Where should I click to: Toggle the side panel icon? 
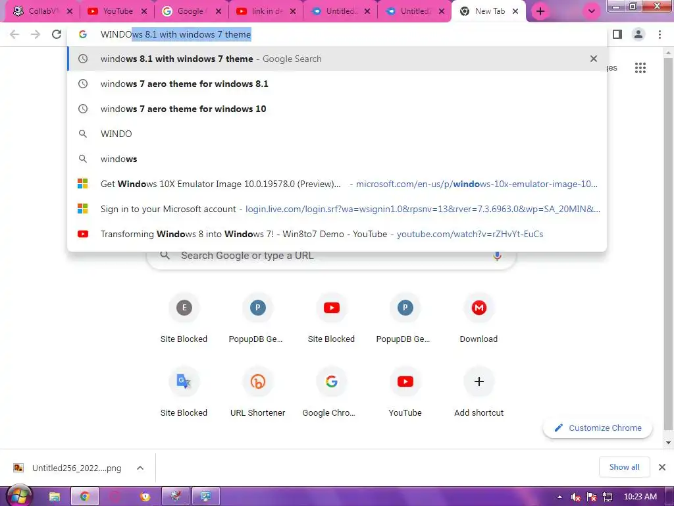point(617,34)
